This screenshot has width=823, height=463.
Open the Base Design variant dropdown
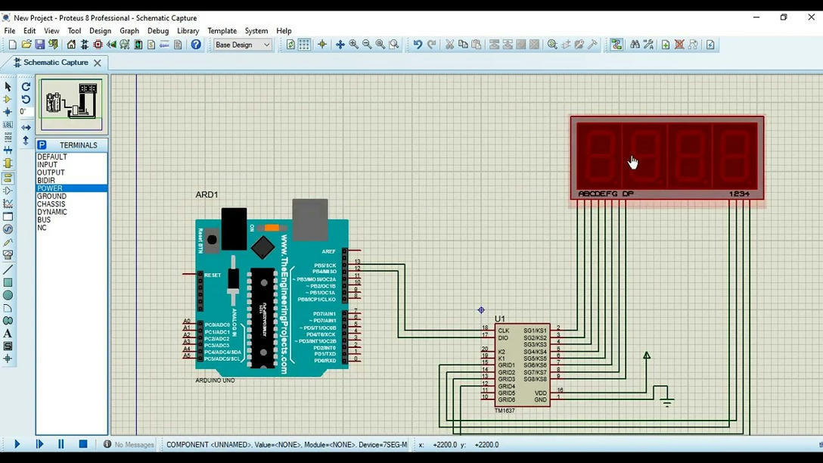(243, 45)
